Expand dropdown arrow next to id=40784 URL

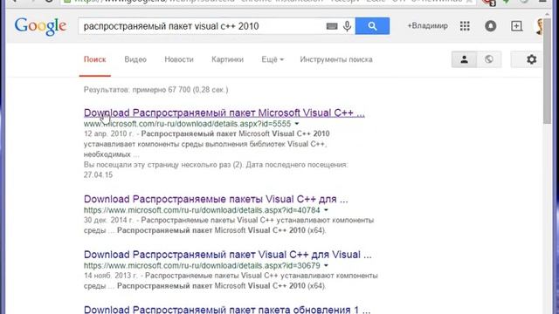(326, 210)
